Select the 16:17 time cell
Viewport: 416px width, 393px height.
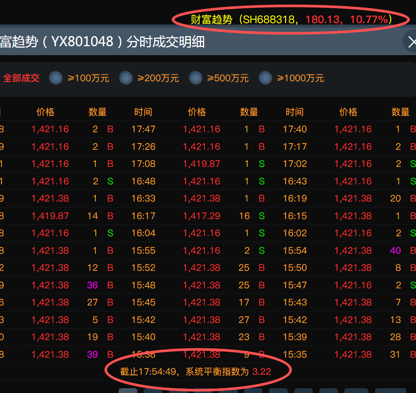click(x=144, y=216)
